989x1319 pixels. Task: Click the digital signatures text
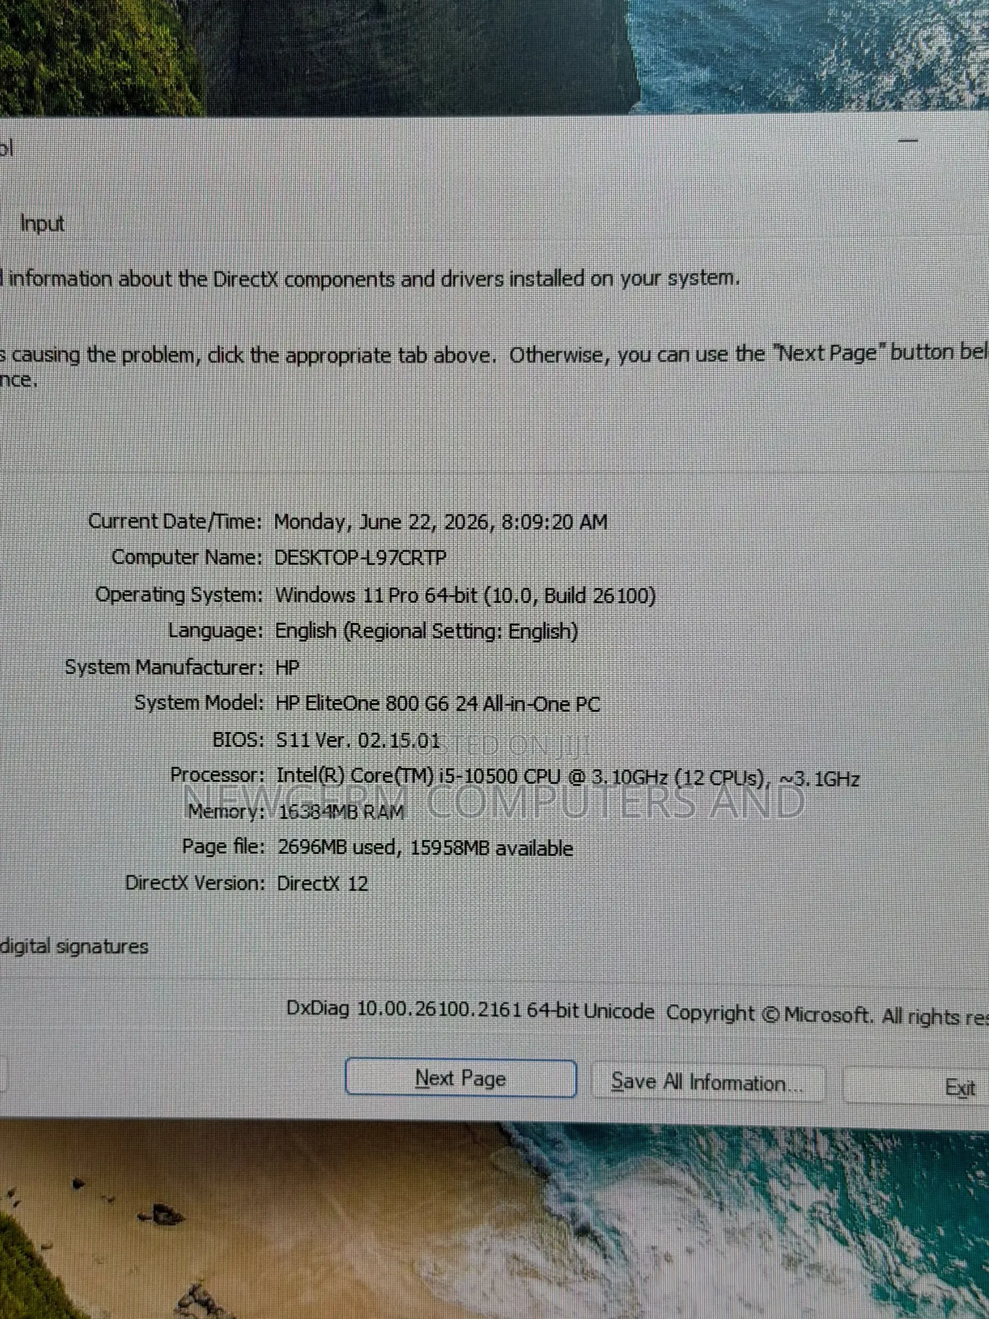pyautogui.click(x=74, y=947)
